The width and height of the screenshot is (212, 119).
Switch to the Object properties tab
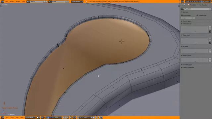(x=195, y=1)
